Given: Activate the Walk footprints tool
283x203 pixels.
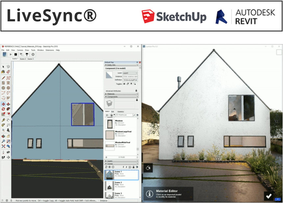Looking at the screenshot, I should point(3,157).
